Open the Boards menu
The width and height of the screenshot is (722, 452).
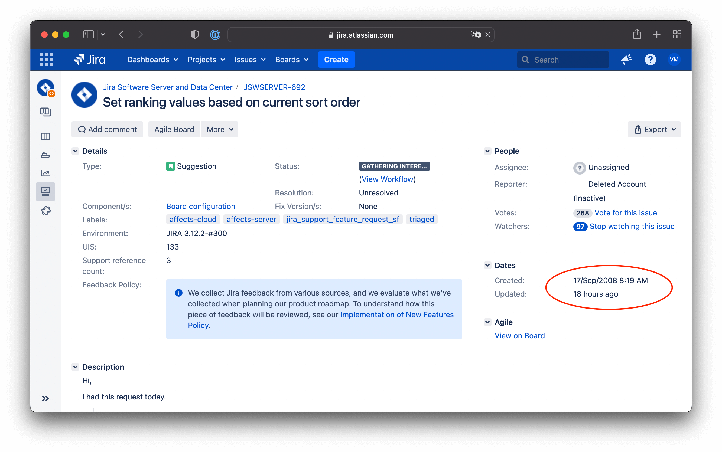click(x=292, y=60)
